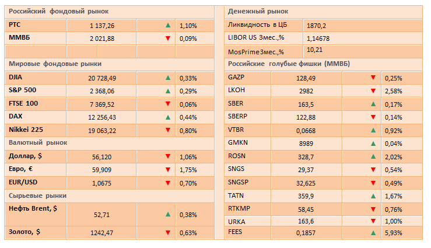Click the red down arrow beside ММВБ
Image resolution: width=431 pixels, height=248 pixels.
pos(167,39)
